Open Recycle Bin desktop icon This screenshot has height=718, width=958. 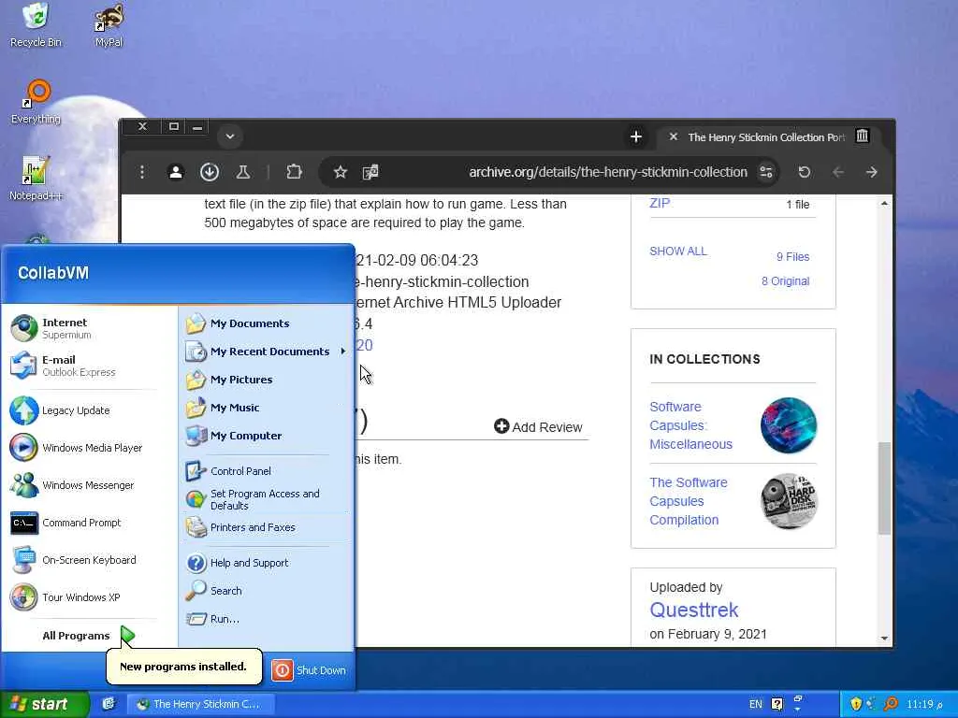pos(36,25)
